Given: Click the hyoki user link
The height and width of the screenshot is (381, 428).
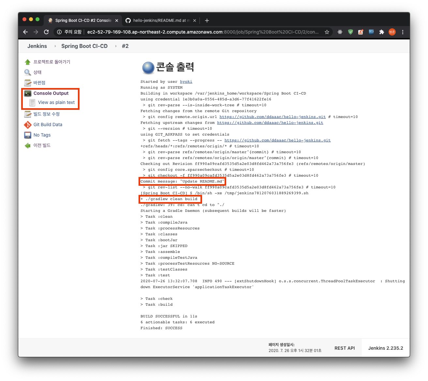Looking at the screenshot, I should pyautogui.click(x=186, y=81).
